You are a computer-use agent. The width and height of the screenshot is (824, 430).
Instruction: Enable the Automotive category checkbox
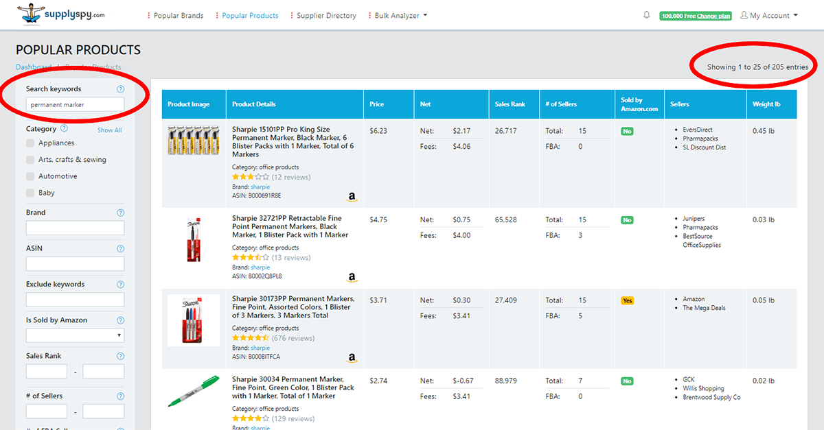(x=30, y=176)
